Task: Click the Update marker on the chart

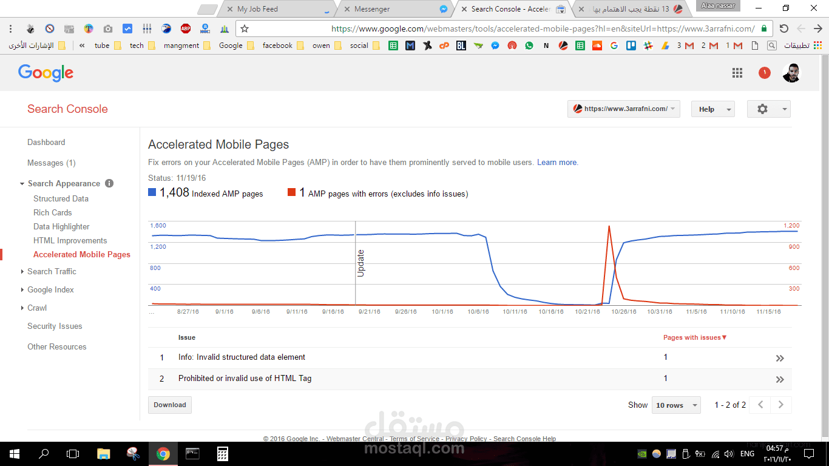Action: point(360,263)
